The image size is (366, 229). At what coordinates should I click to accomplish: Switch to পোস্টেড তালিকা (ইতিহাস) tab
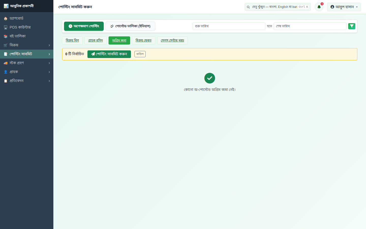130,26
